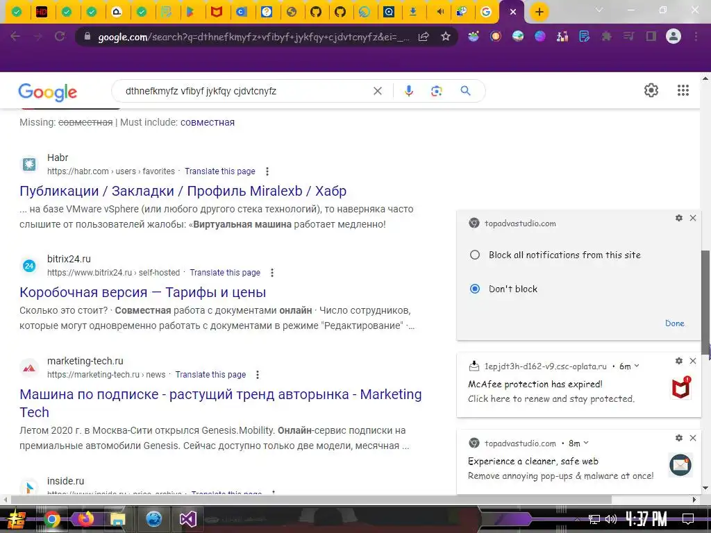The height and width of the screenshot is (533, 711).
Task: Switch to the red HD tab
Action: pyautogui.click(x=42, y=12)
